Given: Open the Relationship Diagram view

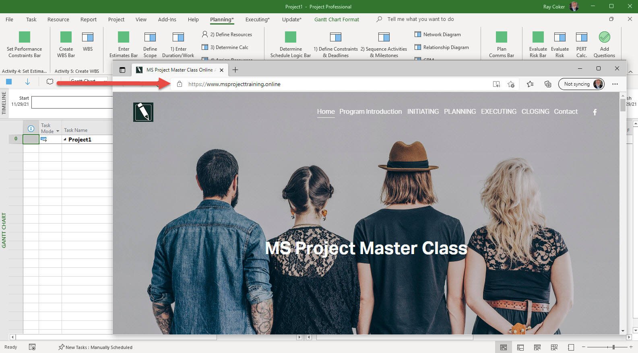Looking at the screenshot, I should pyautogui.click(x=442, y=47).
